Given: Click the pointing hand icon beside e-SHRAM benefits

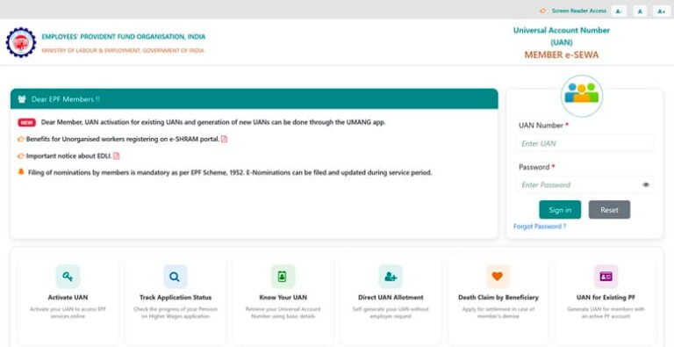Looking at the screenshot, I should pyautogui.click(x=21, y=139).
